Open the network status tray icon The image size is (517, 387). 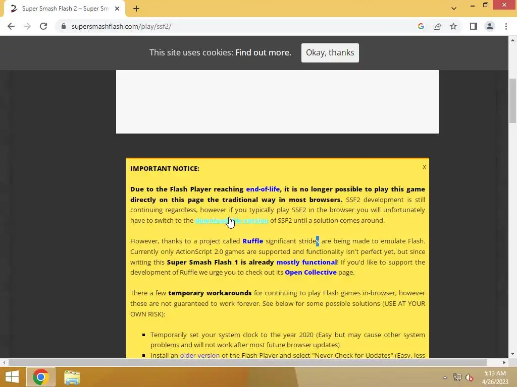457,377
